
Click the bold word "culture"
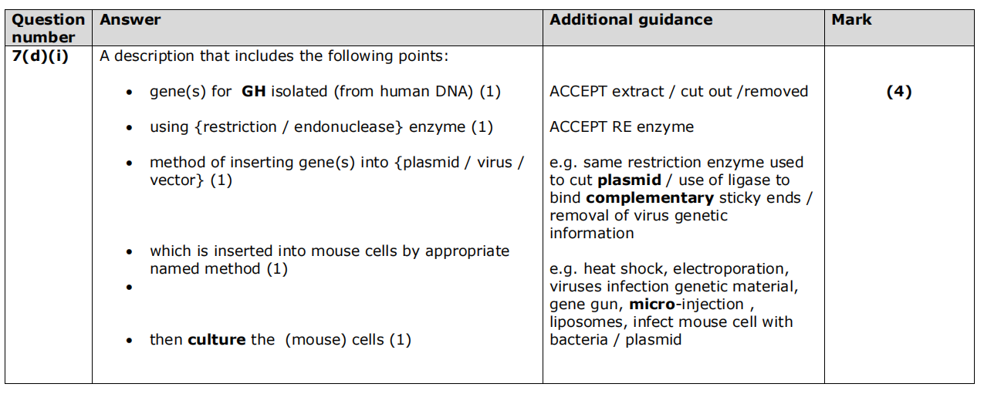(x=217, y=340)
